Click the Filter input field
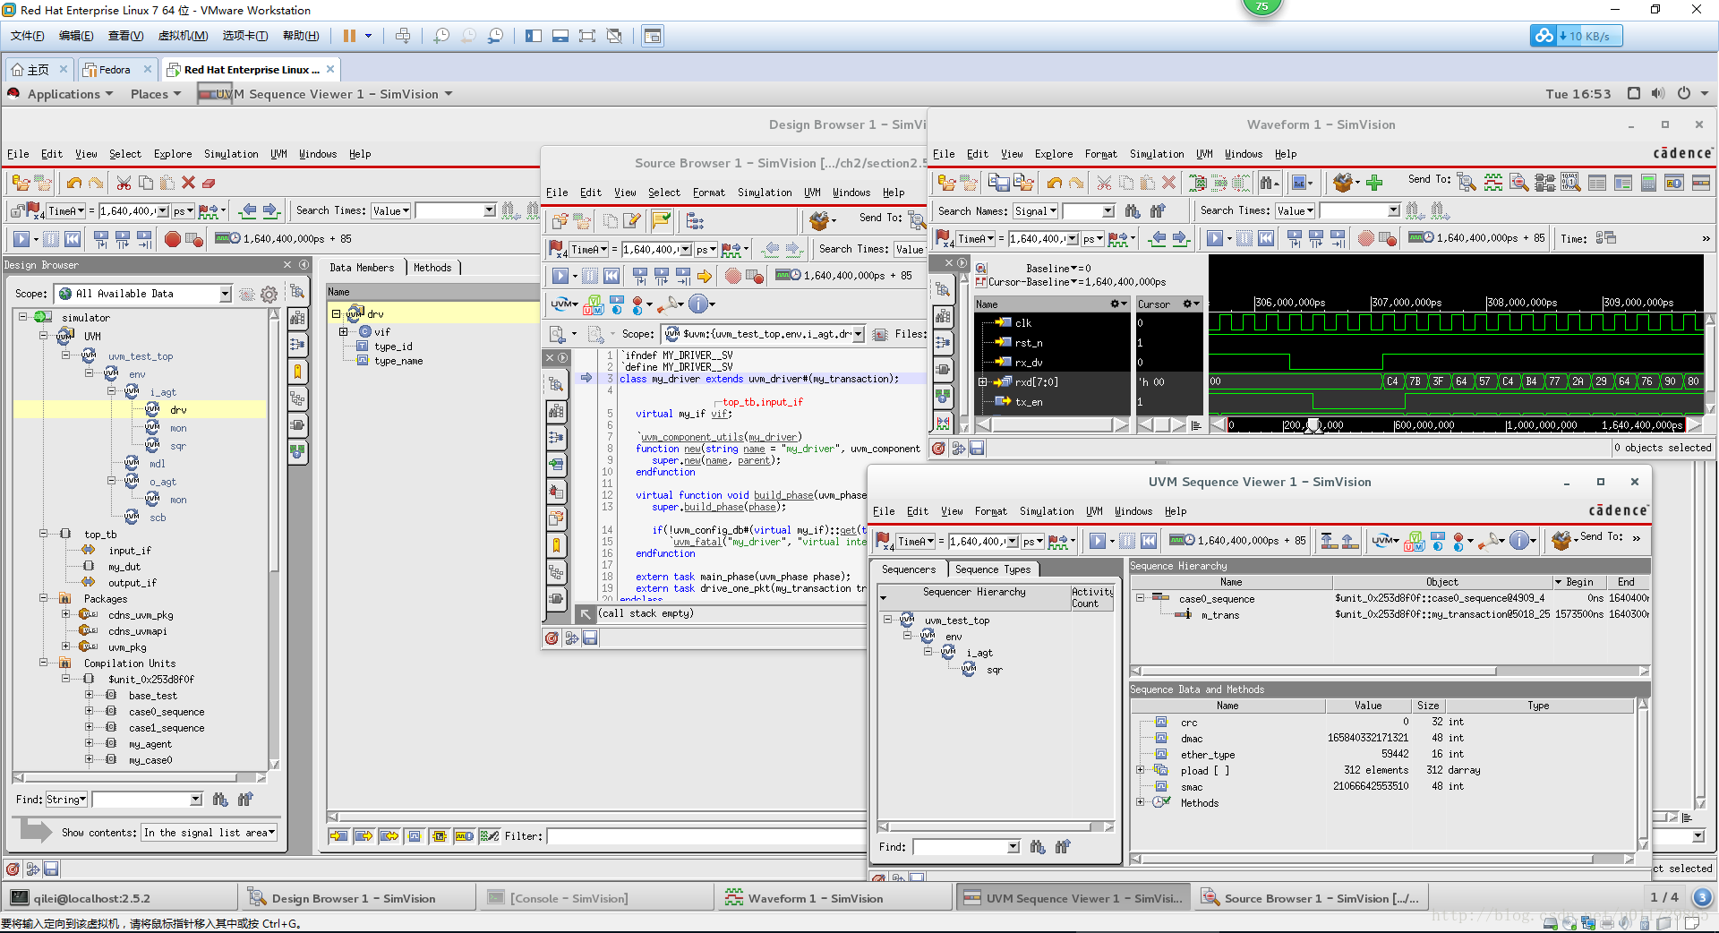 coord(707,836)
